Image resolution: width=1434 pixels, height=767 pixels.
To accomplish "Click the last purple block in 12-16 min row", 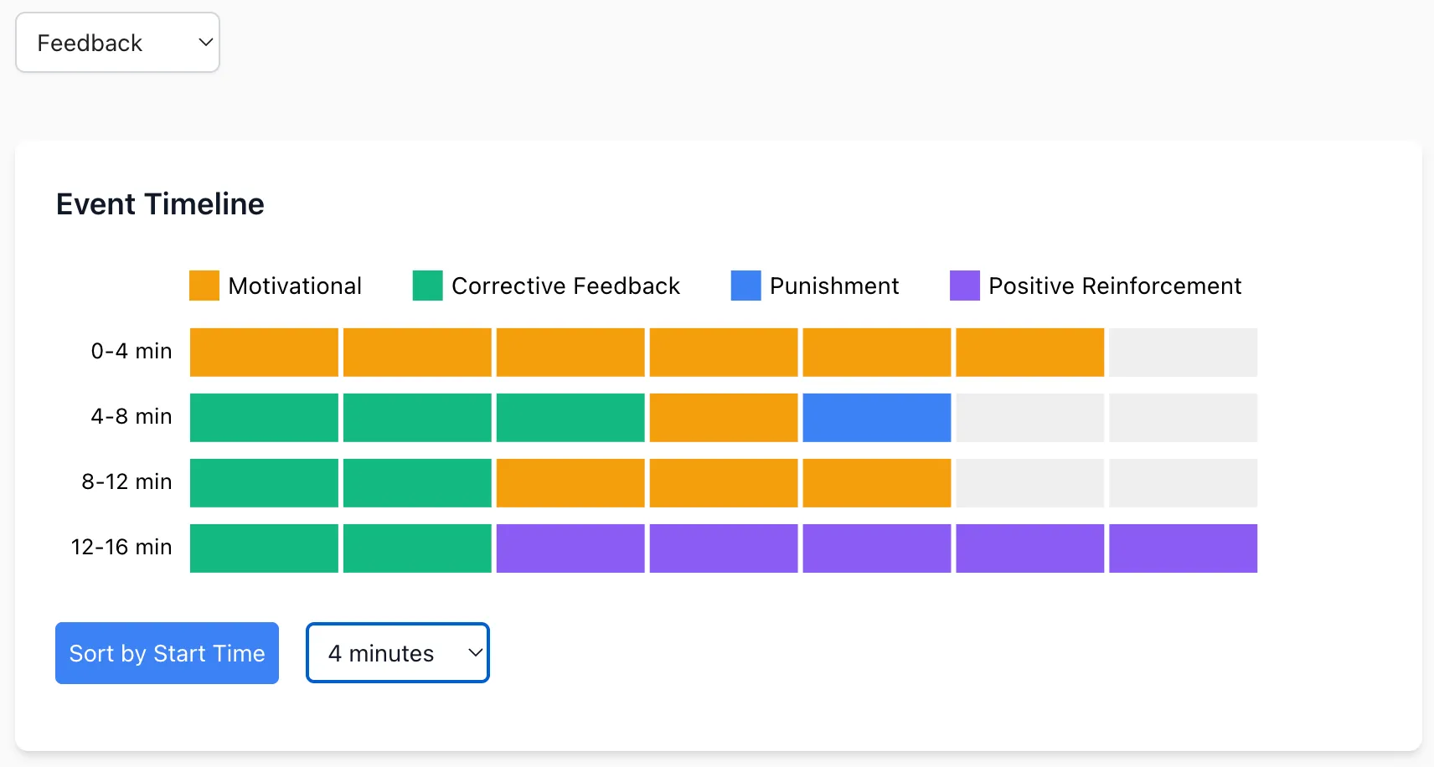I will click(1183, 548).
